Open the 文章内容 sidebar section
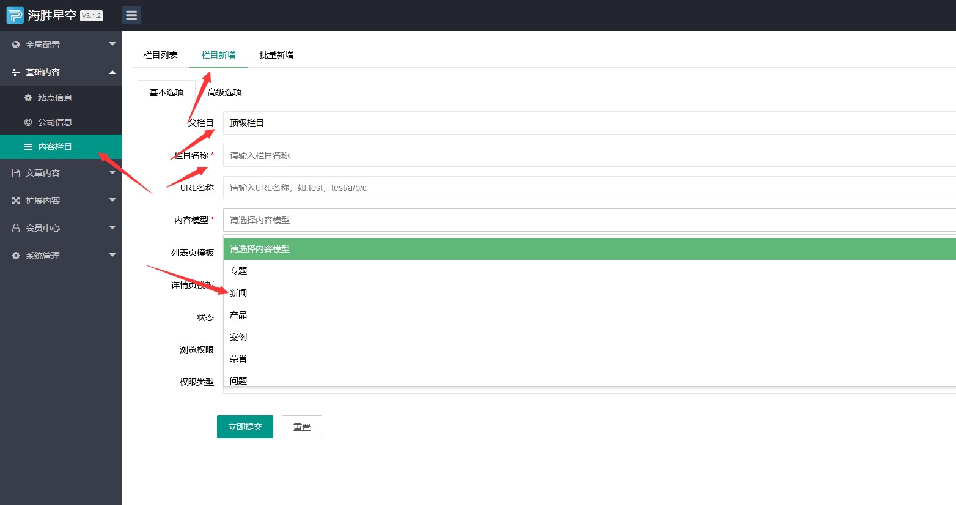 click(x=61, y=173)
